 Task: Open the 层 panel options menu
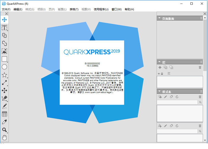tap(201, 62)
